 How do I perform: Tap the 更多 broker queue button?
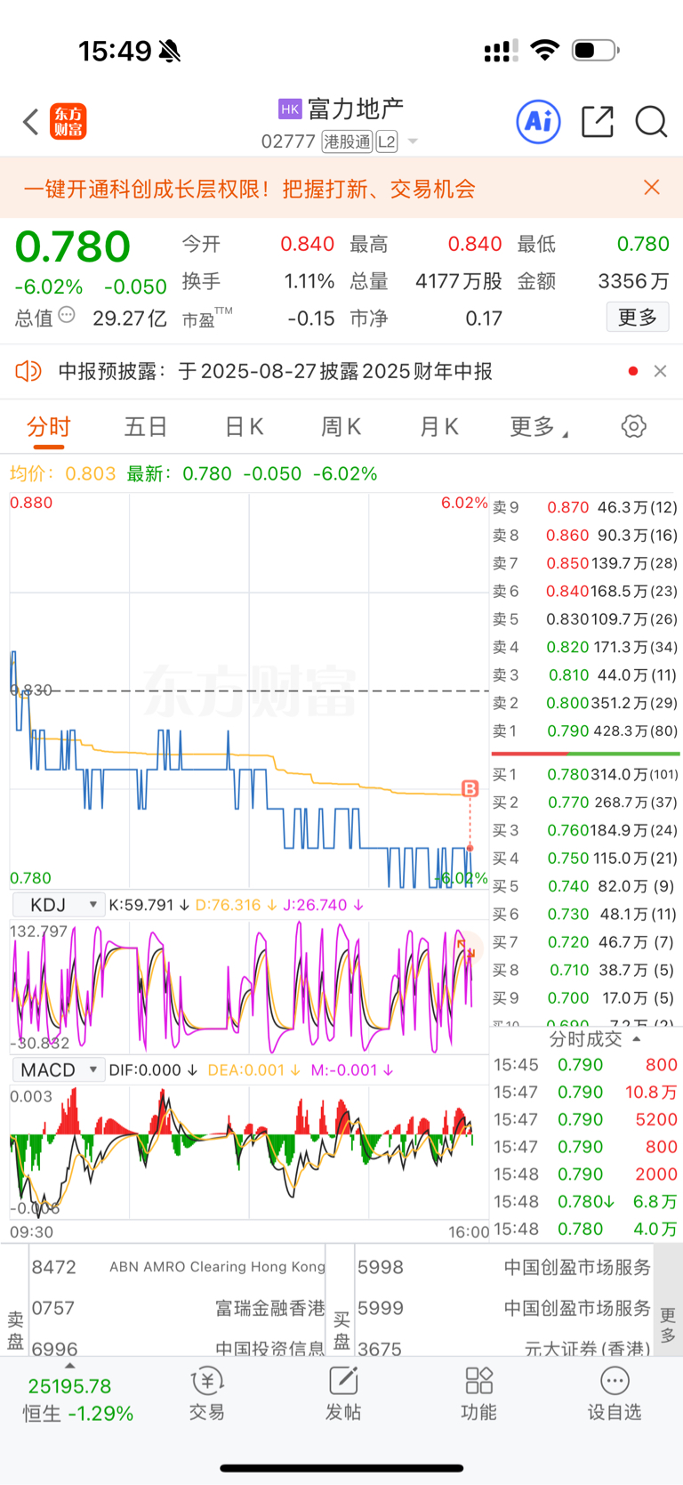pos(668,1324)
